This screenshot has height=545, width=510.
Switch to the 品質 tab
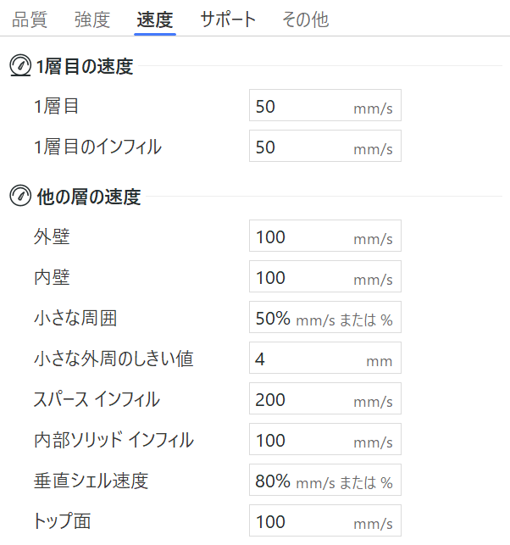click(30, 19)
